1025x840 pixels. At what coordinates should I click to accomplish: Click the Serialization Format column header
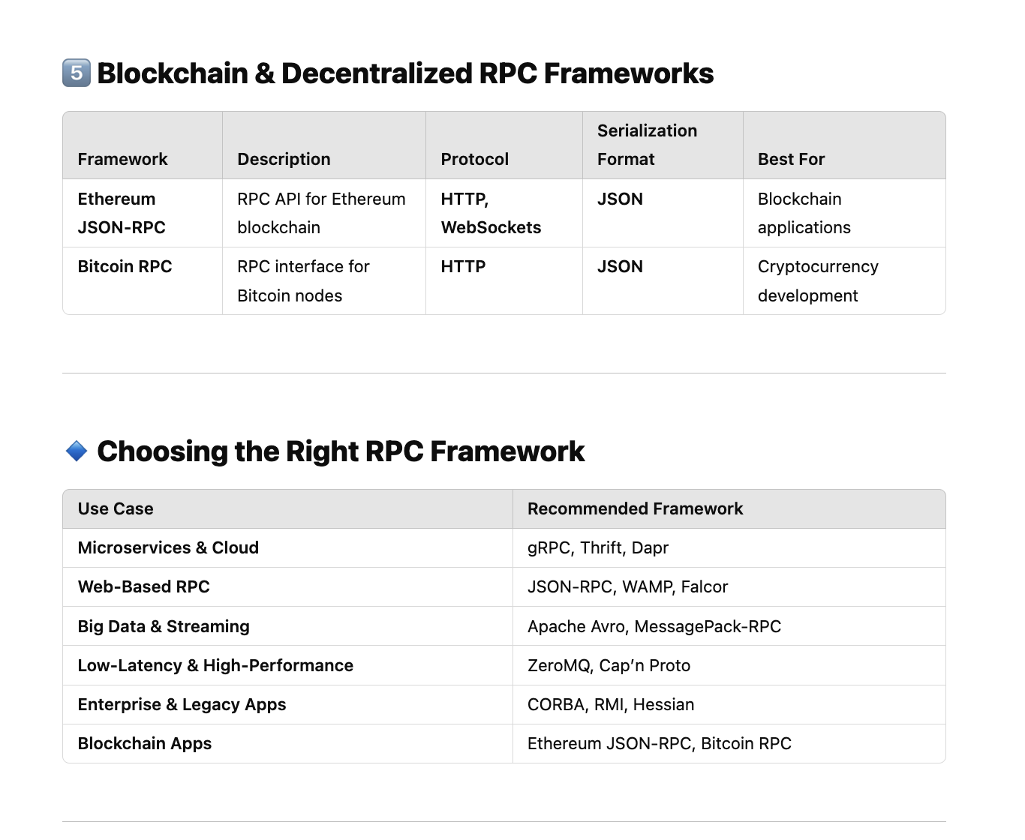click(x=647, y=145)
